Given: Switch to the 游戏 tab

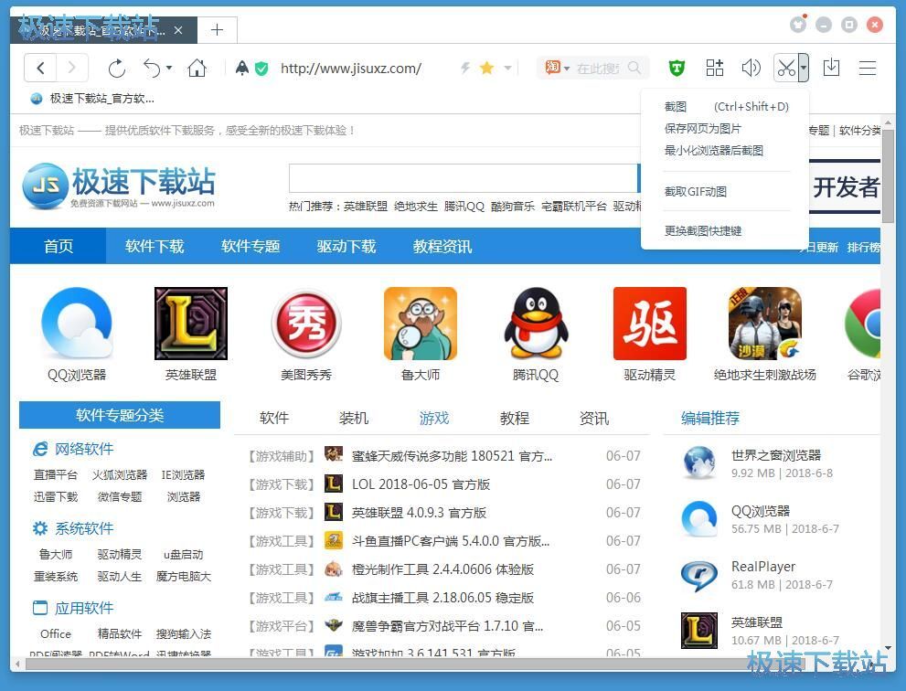Looking at the screenshot, I should click(434, 418).
